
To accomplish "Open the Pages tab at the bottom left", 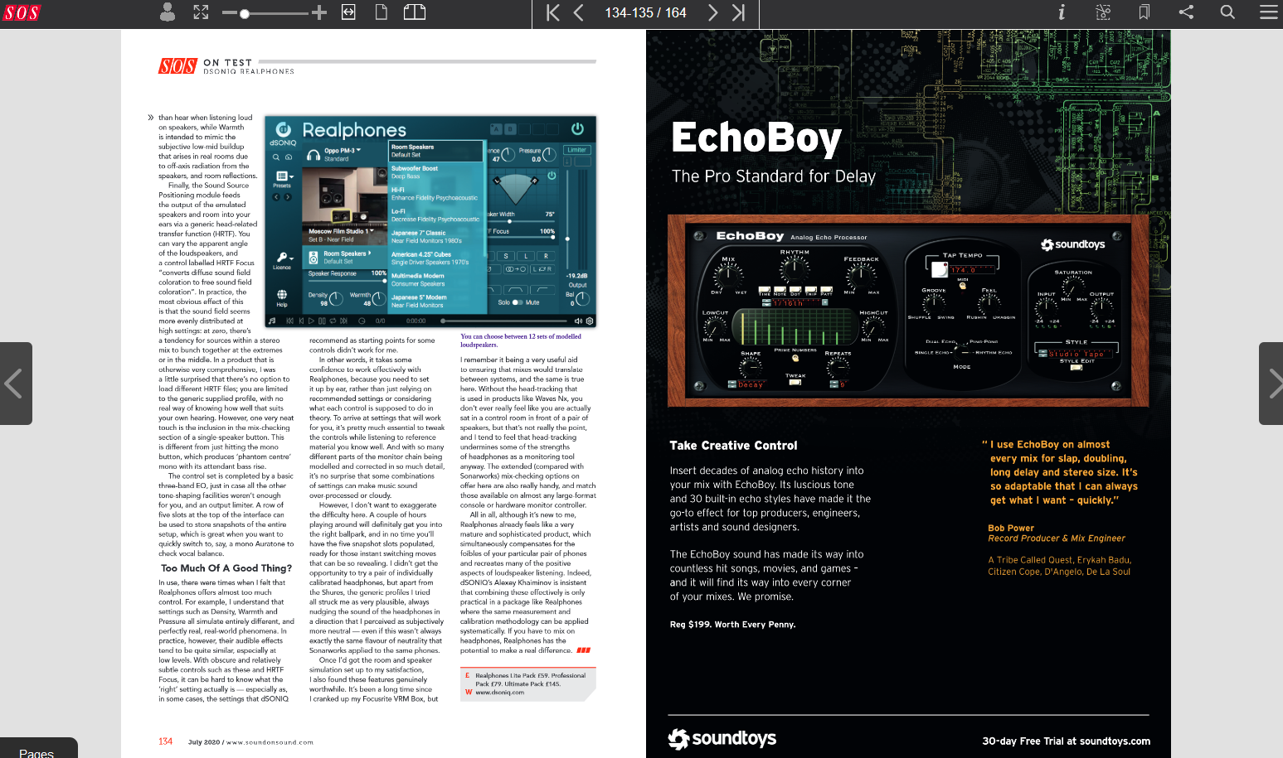I will point(38,749).
